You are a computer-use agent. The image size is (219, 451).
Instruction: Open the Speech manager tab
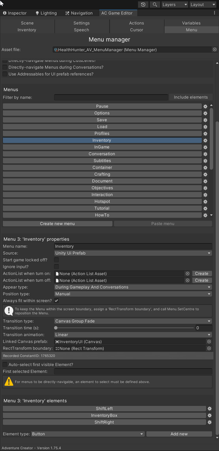pos(82,30)
